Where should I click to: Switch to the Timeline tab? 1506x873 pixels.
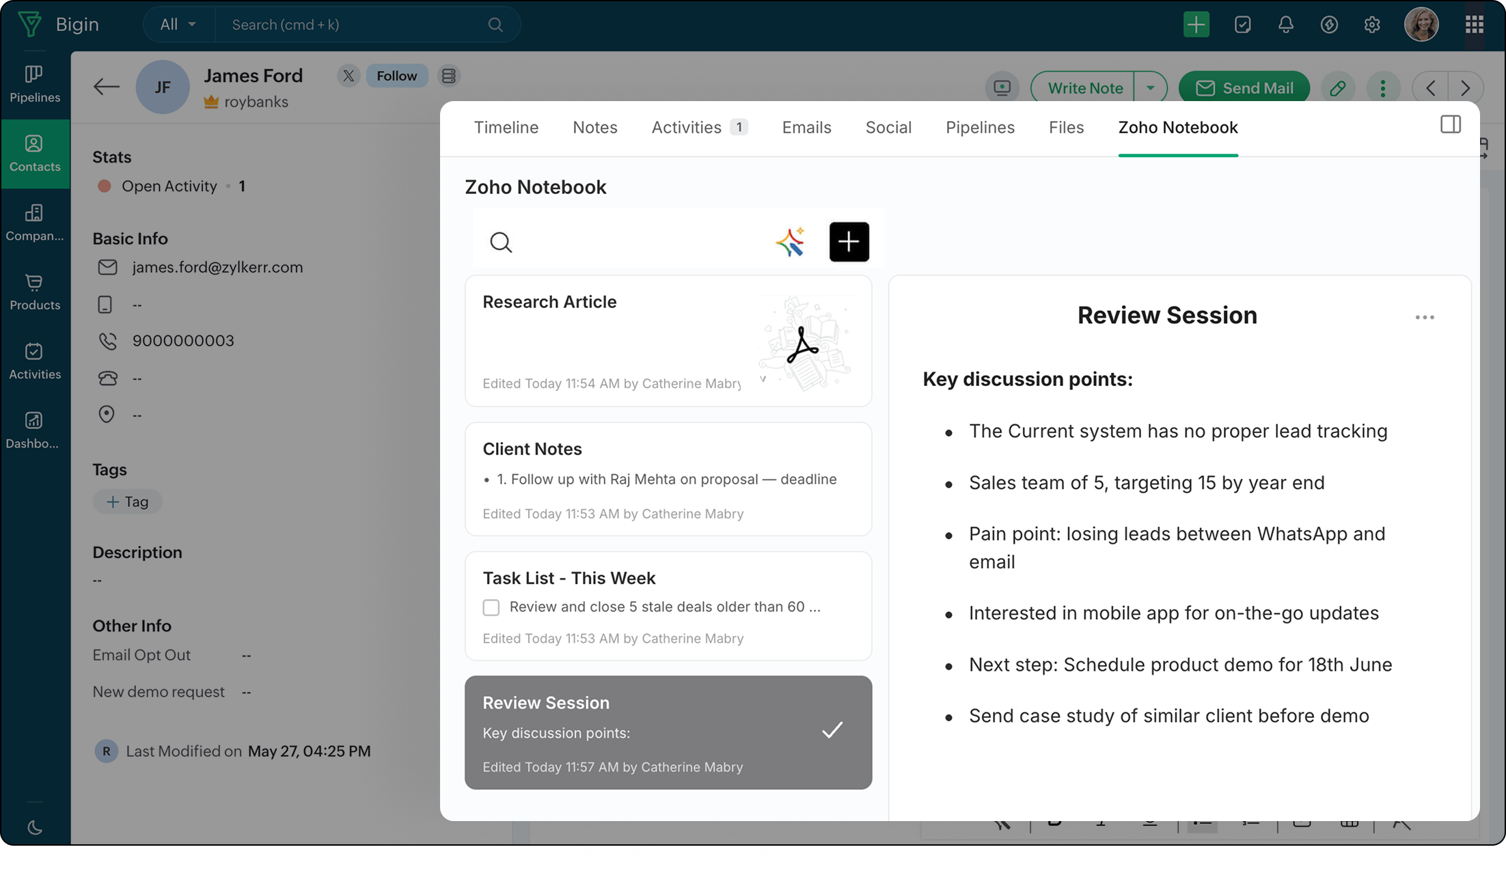tap(506, 127)
